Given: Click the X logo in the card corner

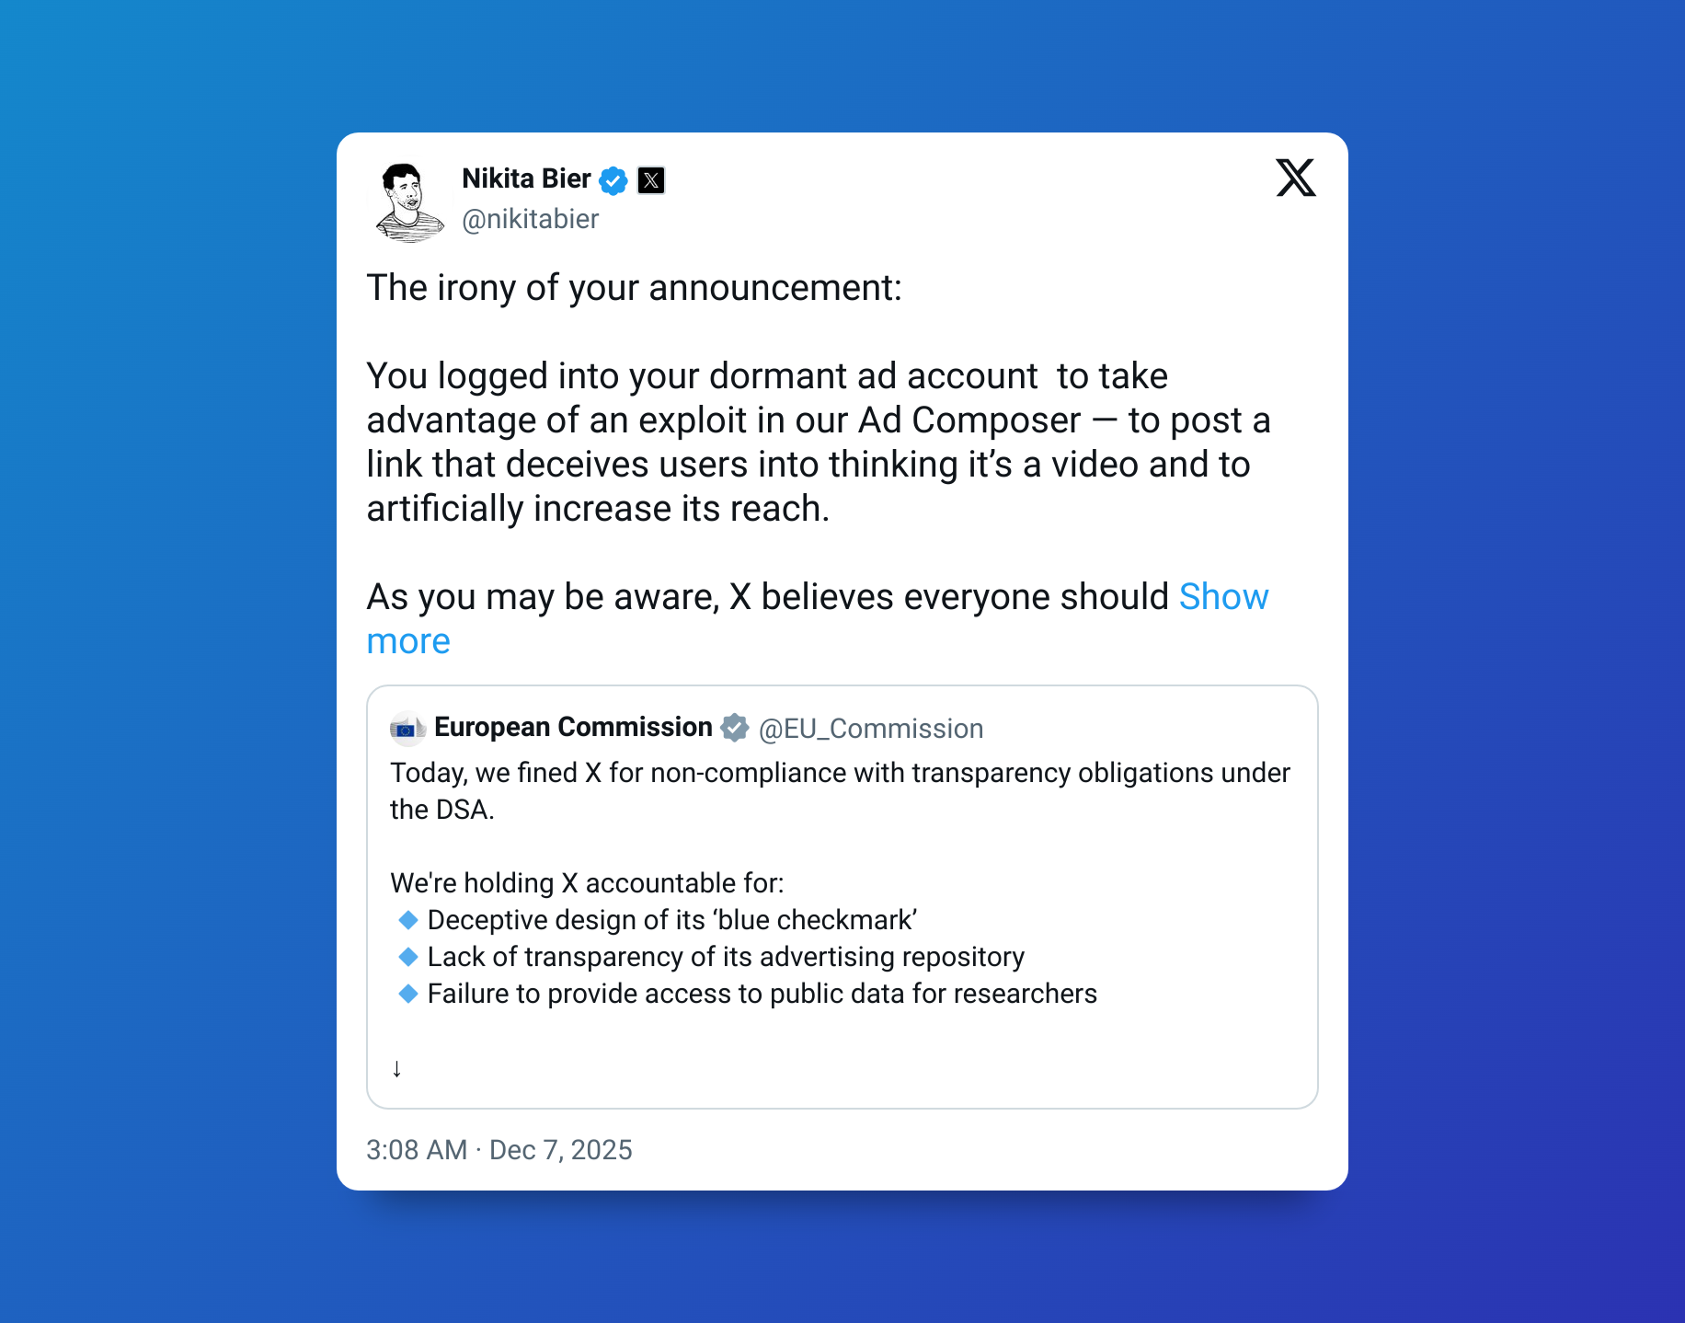Looking at the screenshot, I should click(1295, 178).
